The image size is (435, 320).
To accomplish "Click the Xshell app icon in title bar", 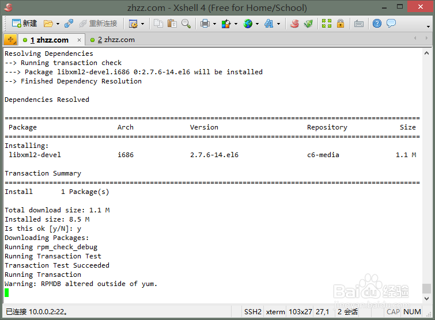I will point(8,7).
